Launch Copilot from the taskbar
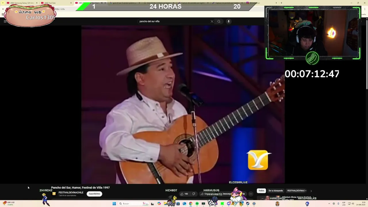Image resolution: width=368 pixels, height=207 pixels. click(159, 204)
